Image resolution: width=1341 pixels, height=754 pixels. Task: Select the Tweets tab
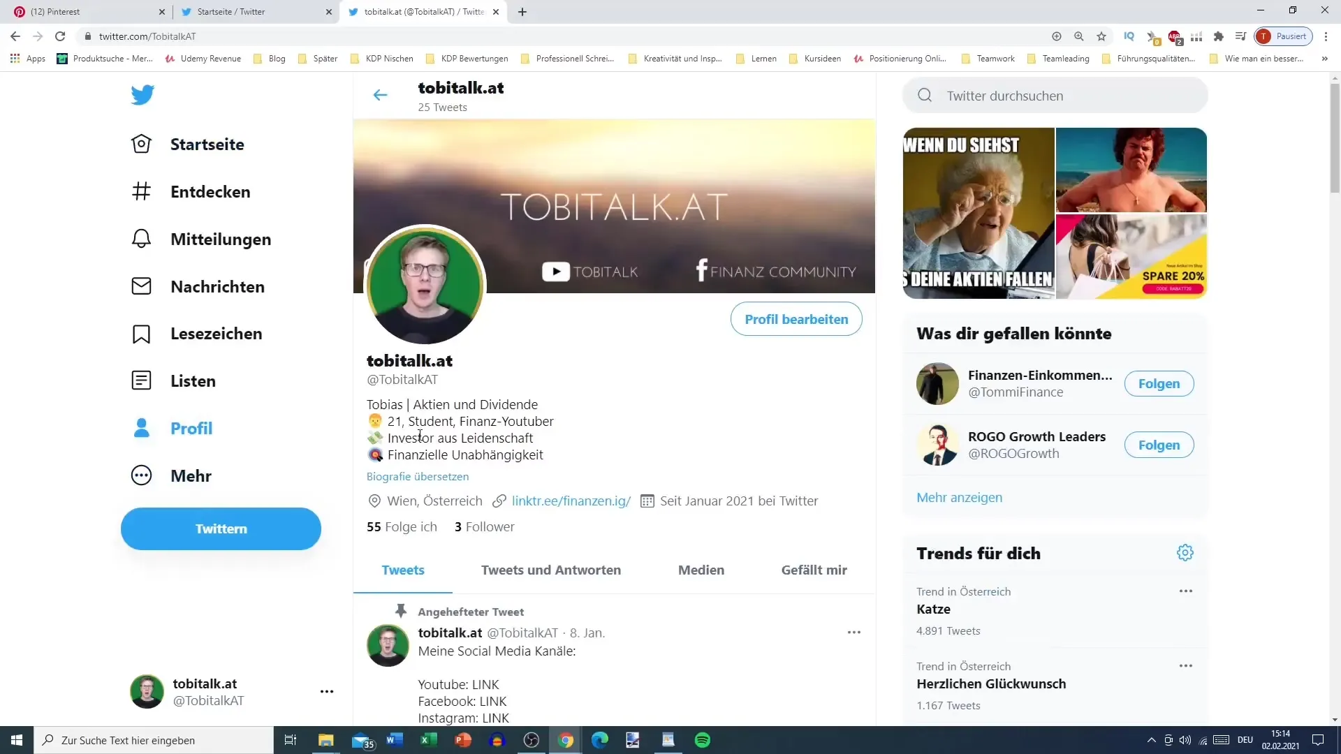(403, 570)
